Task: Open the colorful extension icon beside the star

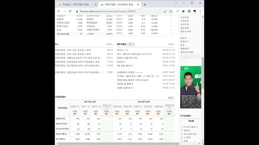Action: pos(178,11)
